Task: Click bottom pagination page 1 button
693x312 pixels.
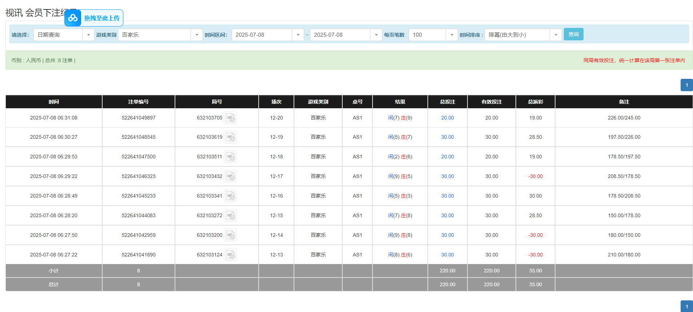Action: point(686,307)
